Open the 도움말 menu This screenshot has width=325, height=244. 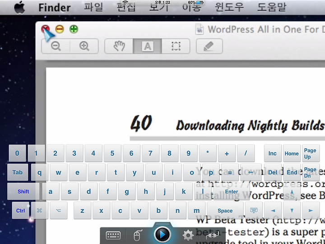(272, 8)
